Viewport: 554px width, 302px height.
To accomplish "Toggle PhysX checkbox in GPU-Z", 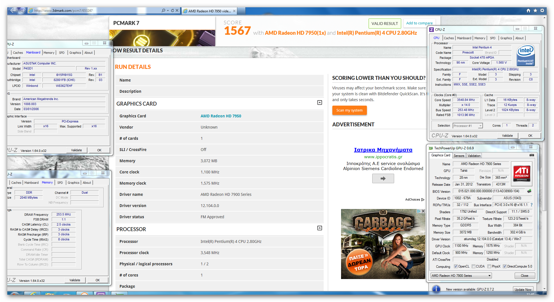I will (x=489, y=266).
